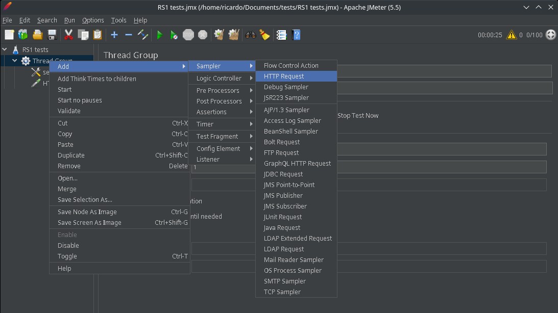Screen dimensions: 558x313
Task: Click the thread status indicator after 0/100
Action: [550, 35]
